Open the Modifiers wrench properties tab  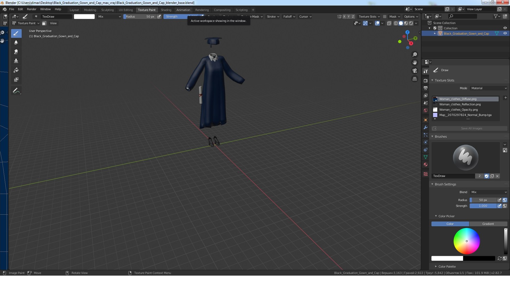tap(425, 128)
